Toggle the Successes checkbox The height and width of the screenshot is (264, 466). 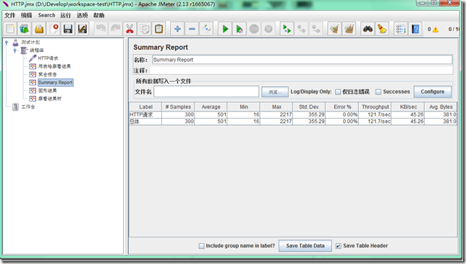(378, 92)
